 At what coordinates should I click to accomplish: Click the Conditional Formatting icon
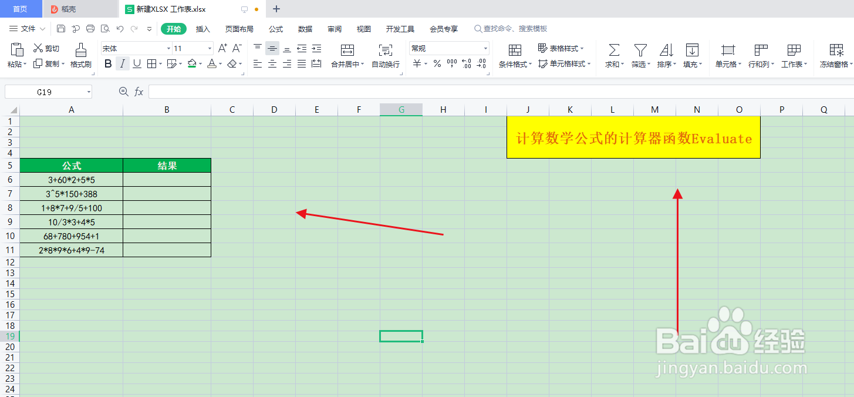point(515,50)
